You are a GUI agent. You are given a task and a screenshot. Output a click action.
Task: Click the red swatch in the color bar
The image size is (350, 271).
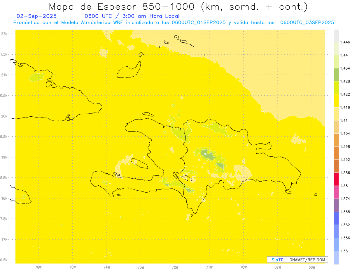[336, 179]
